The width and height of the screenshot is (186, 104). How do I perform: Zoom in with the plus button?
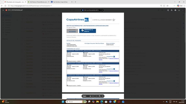[x=103, y=96]
